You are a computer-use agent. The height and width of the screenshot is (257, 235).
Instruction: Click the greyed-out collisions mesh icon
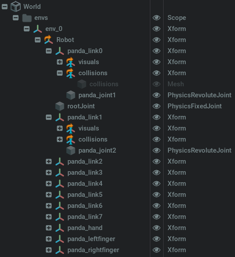click(82, 84)
